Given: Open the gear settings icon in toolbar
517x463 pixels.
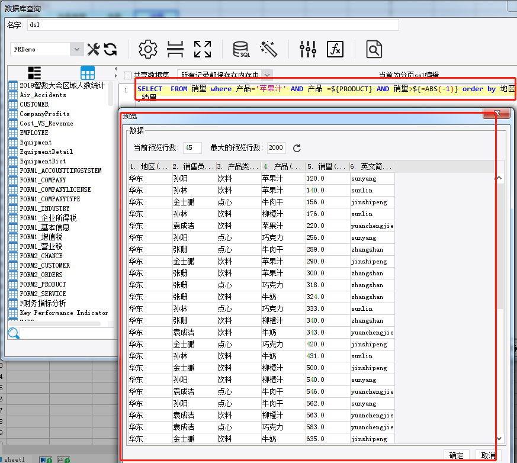Looking at the screenshot, I should (147, 49).
